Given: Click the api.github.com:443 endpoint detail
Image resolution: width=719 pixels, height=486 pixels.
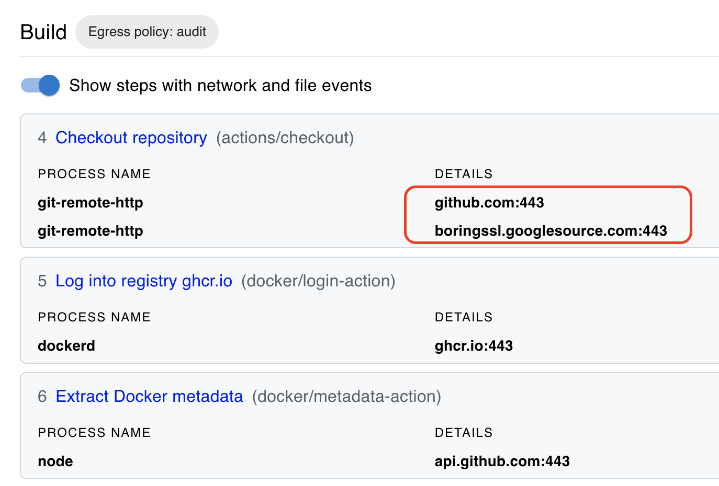Looking at the screenshot, I should (x=502, y=461).
